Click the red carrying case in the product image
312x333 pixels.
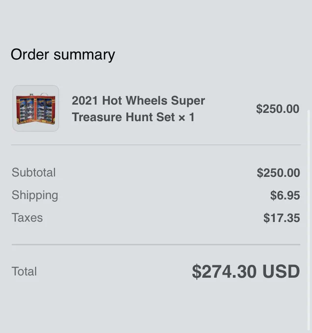pyautogui.click(x=36, y=109)
